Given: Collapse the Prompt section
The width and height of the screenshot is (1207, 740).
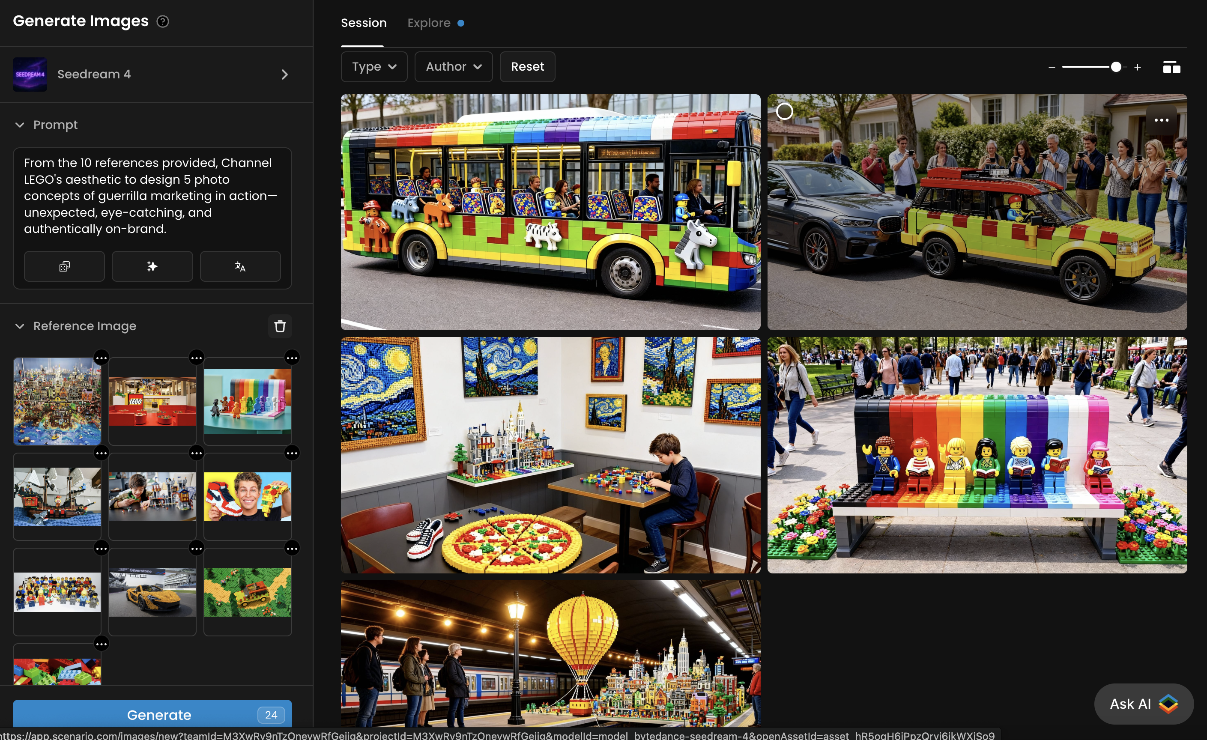Looking at the screenshot, I should 20,125.
